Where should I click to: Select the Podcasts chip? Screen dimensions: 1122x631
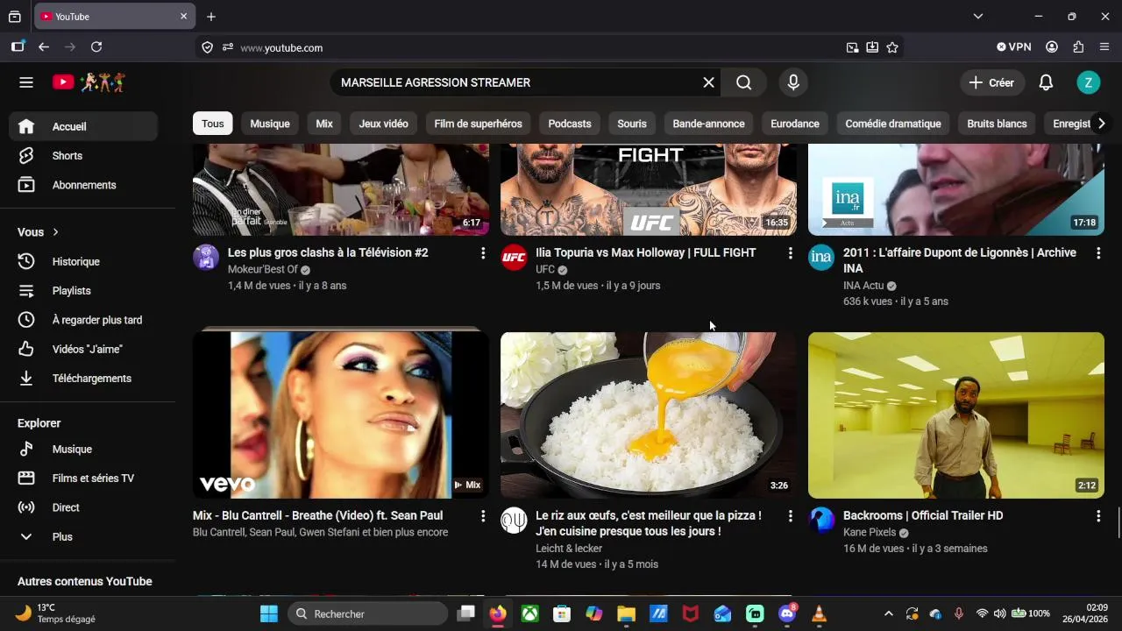(x=570, y=124)
